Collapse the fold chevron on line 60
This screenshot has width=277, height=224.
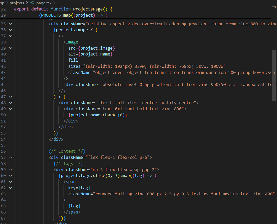(10, 176)
